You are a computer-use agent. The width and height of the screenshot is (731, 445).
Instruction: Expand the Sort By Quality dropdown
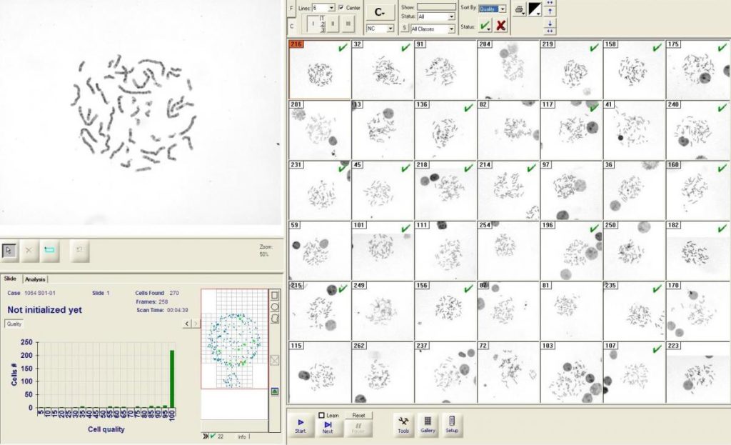click(503, 9)
